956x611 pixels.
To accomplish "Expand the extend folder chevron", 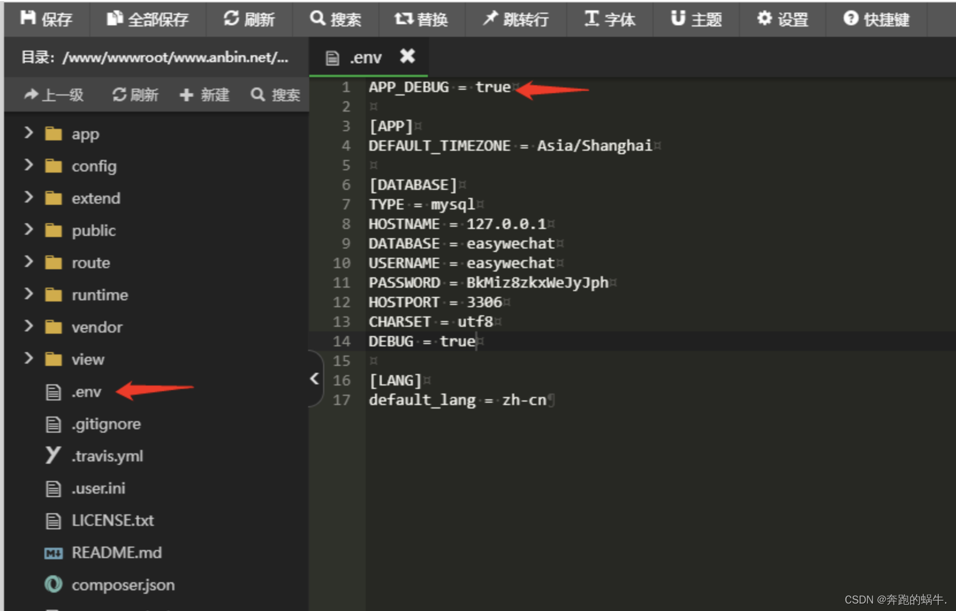I will 28,197.
